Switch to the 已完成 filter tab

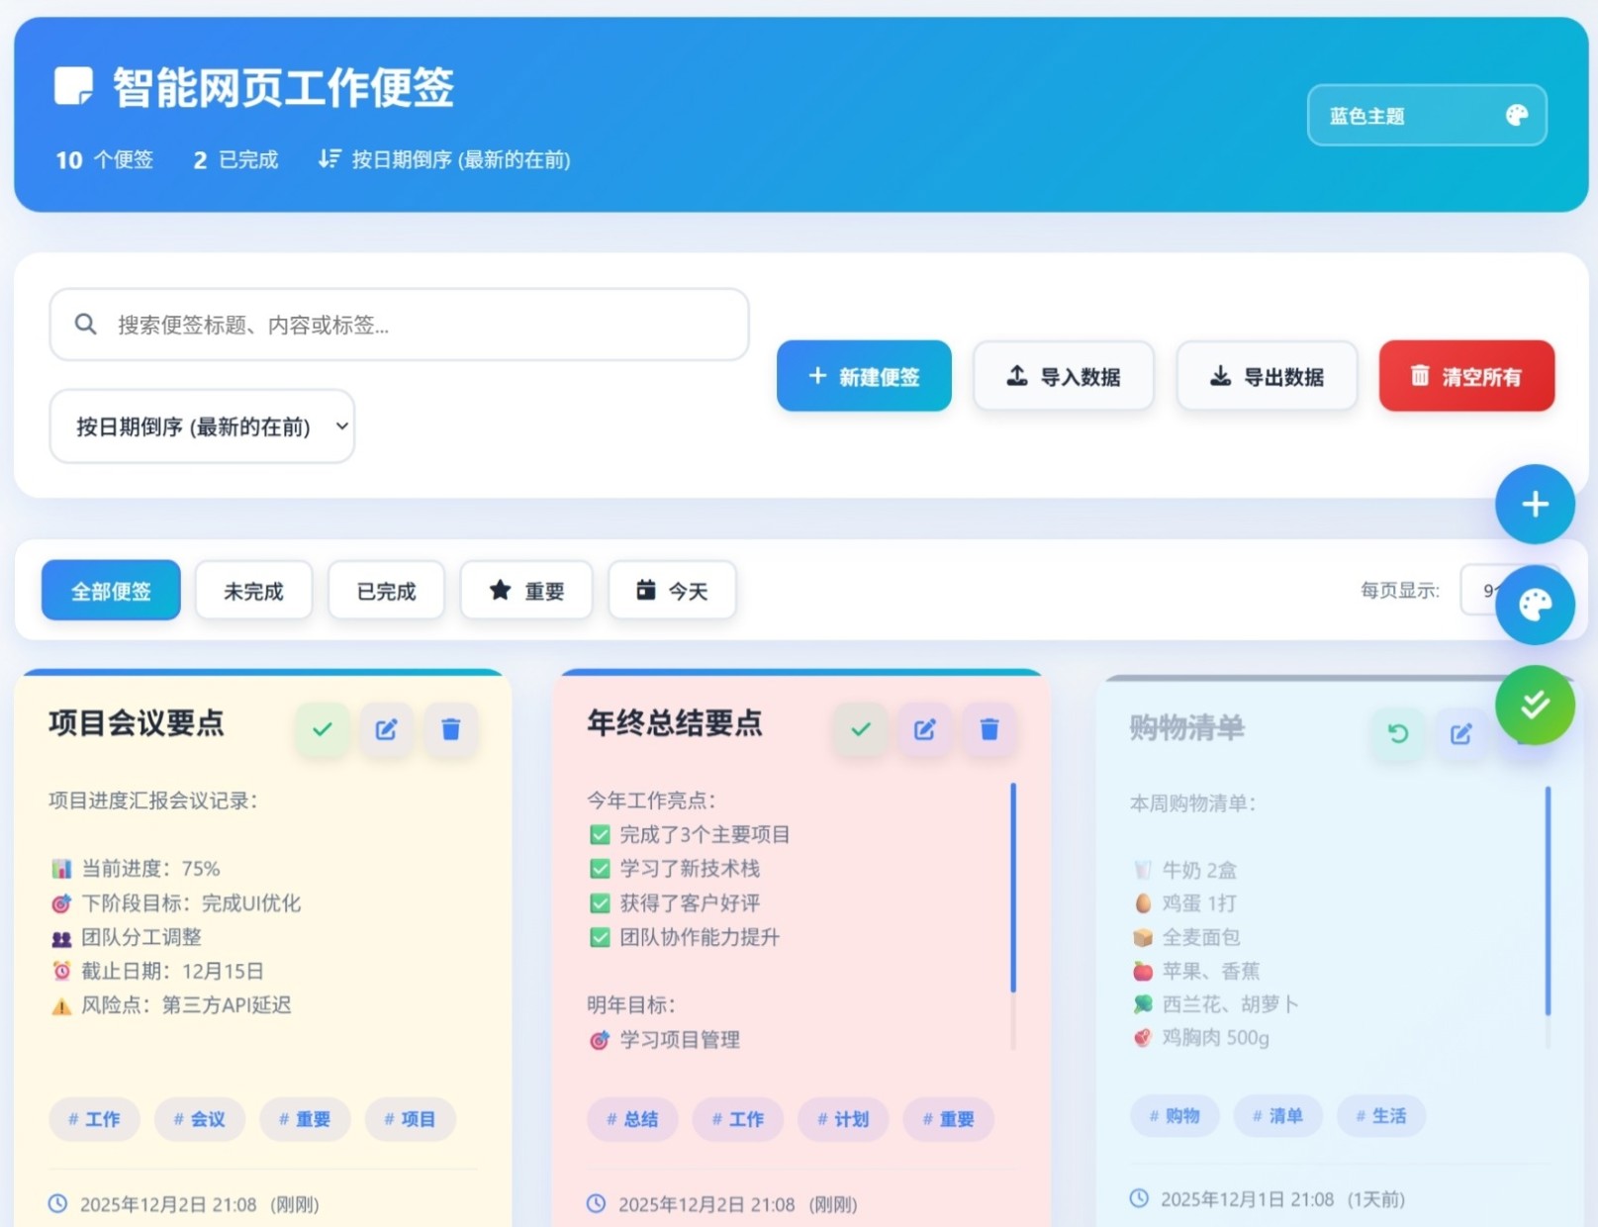click(386, 590)
